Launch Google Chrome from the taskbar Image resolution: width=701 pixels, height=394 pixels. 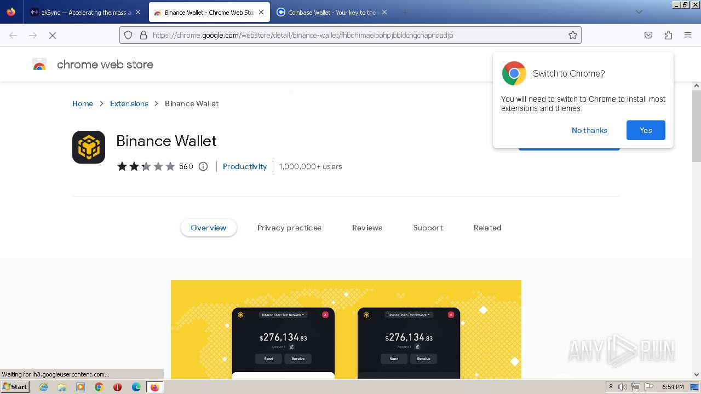99,387
